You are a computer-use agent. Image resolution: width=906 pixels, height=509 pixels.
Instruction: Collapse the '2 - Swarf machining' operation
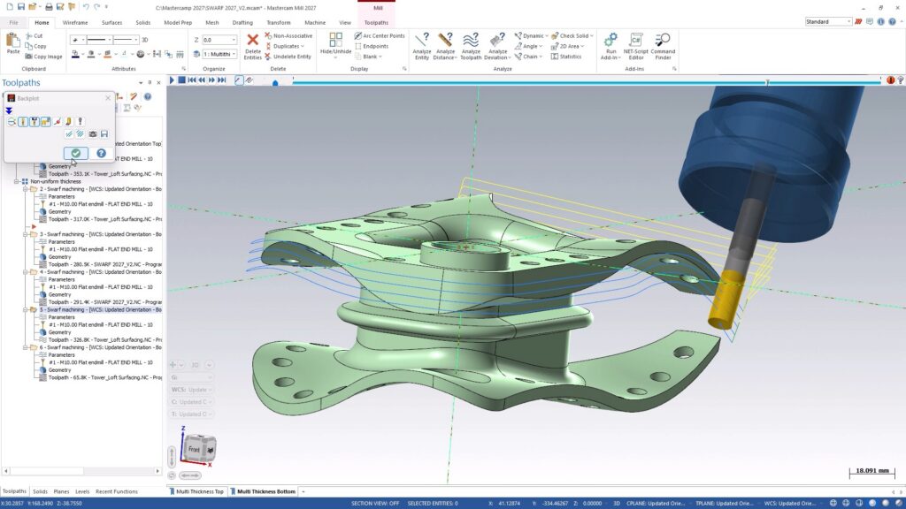click(x=26, y=189)
